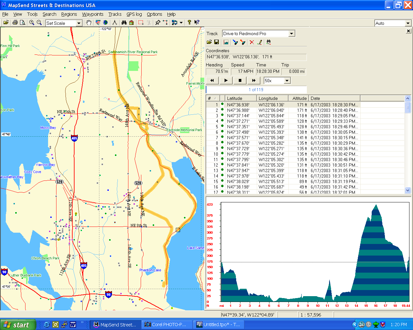Viewport: 413px width, 330px height.
Task: Click the pushpin waypoint tool
Action: pyautogui.click(x=158, y=23)
